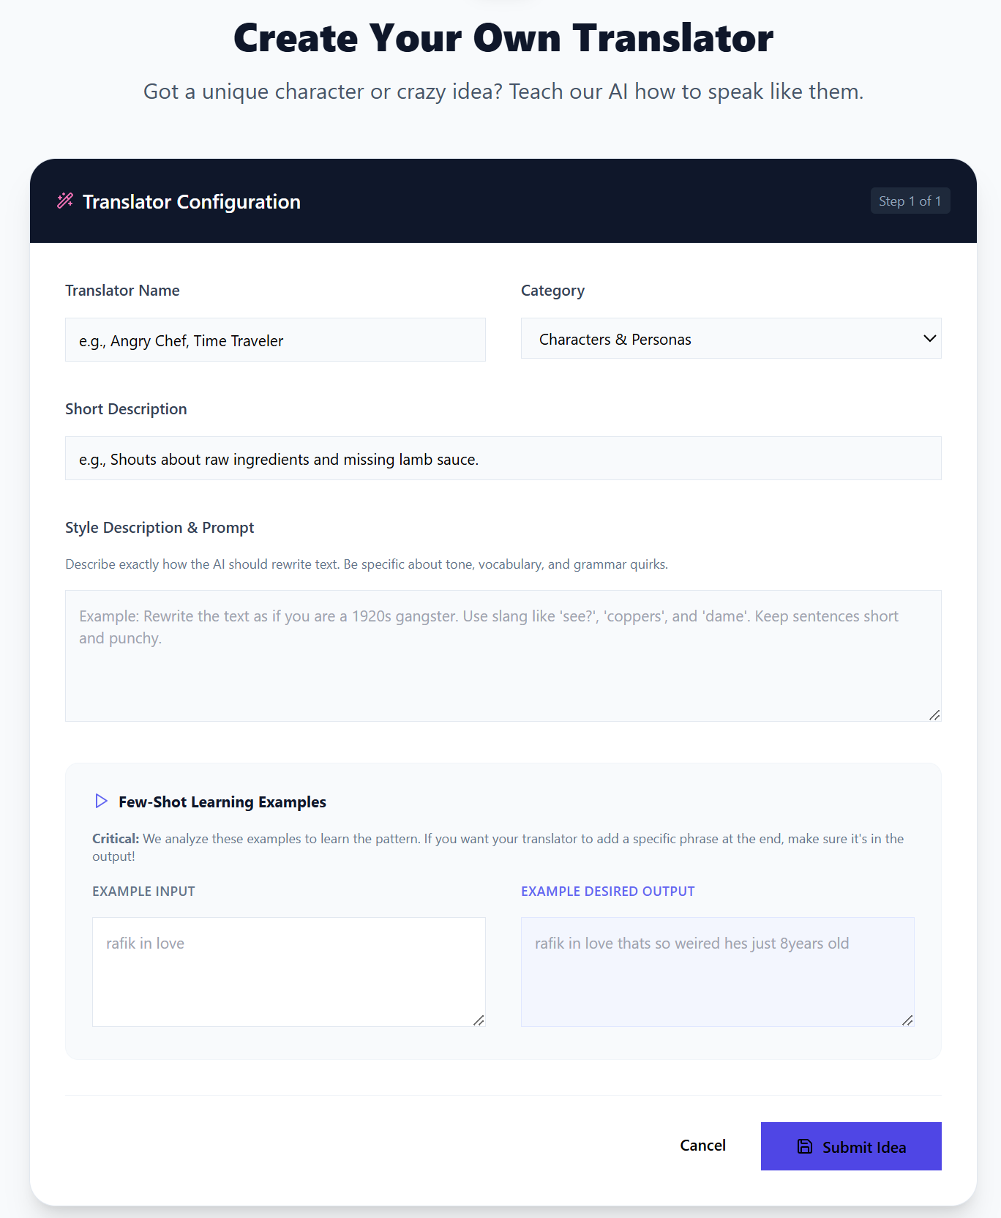Focus the Translator Name input field
This screenshot has width=1001, height=1218.
tap(275, 340)
